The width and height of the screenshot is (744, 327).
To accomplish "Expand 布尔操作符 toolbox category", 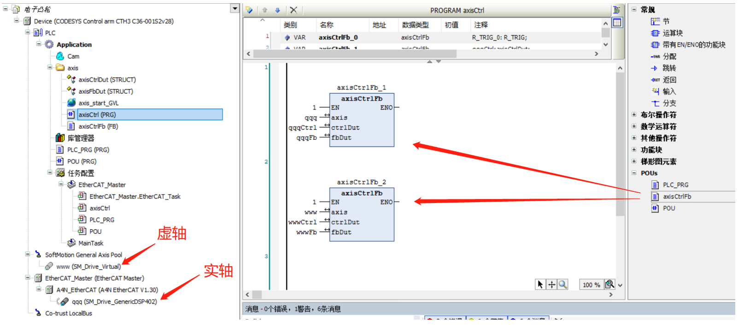I will (634, 114).
